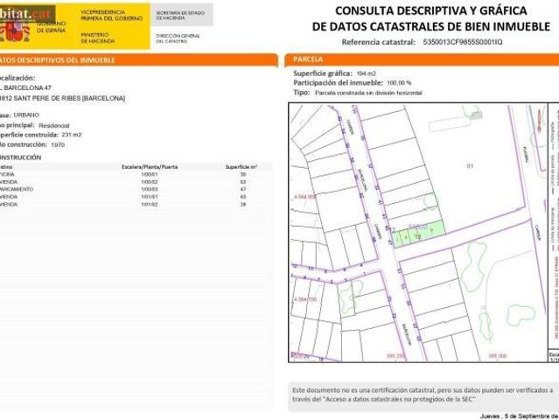The height and width of the screenshot is (420, 559).
Task: Click 'SECRETARÍA DE ESTADO DE HACIENDA' text
Action: pyautogui.click(x=180, y=16)
